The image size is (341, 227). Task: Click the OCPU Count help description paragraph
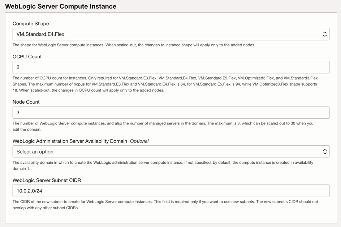[x=165, y=84]
